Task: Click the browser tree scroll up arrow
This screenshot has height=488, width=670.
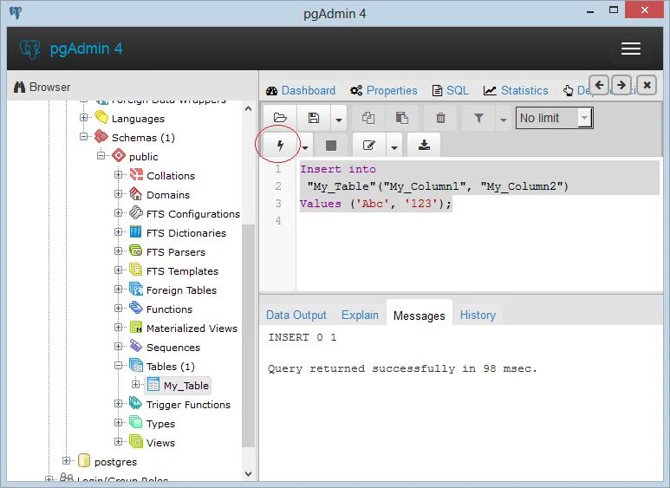Action: (248, 108)
